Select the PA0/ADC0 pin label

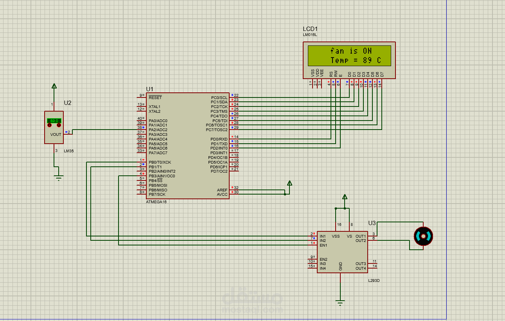pos(158,121)
